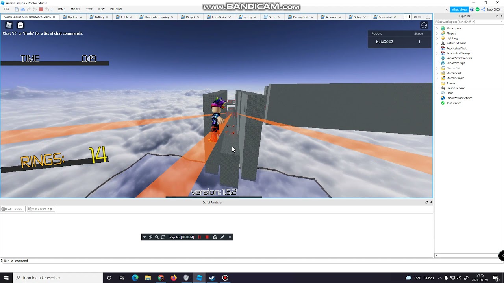Click the new file icon in quick access toolbar
Viewport: 504px width, 283px height.
(17, 9)
